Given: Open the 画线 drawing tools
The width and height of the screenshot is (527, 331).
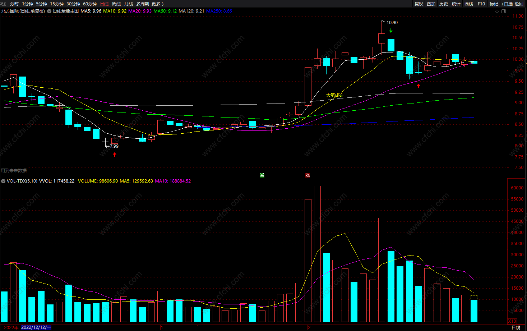Looking at the screenshot, I should [x=469, y=4].
